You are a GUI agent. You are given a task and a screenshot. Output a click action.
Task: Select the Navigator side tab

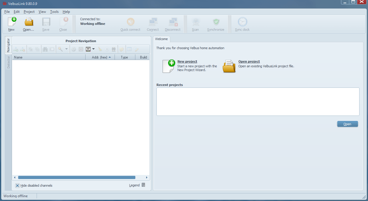8,45
